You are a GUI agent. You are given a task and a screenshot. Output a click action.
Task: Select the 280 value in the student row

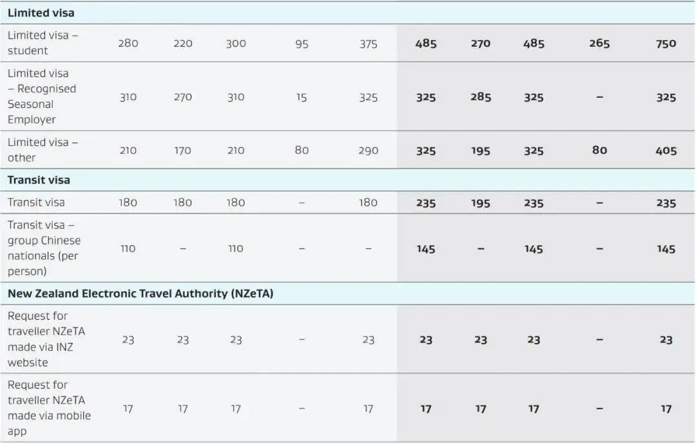coord(128,44)
